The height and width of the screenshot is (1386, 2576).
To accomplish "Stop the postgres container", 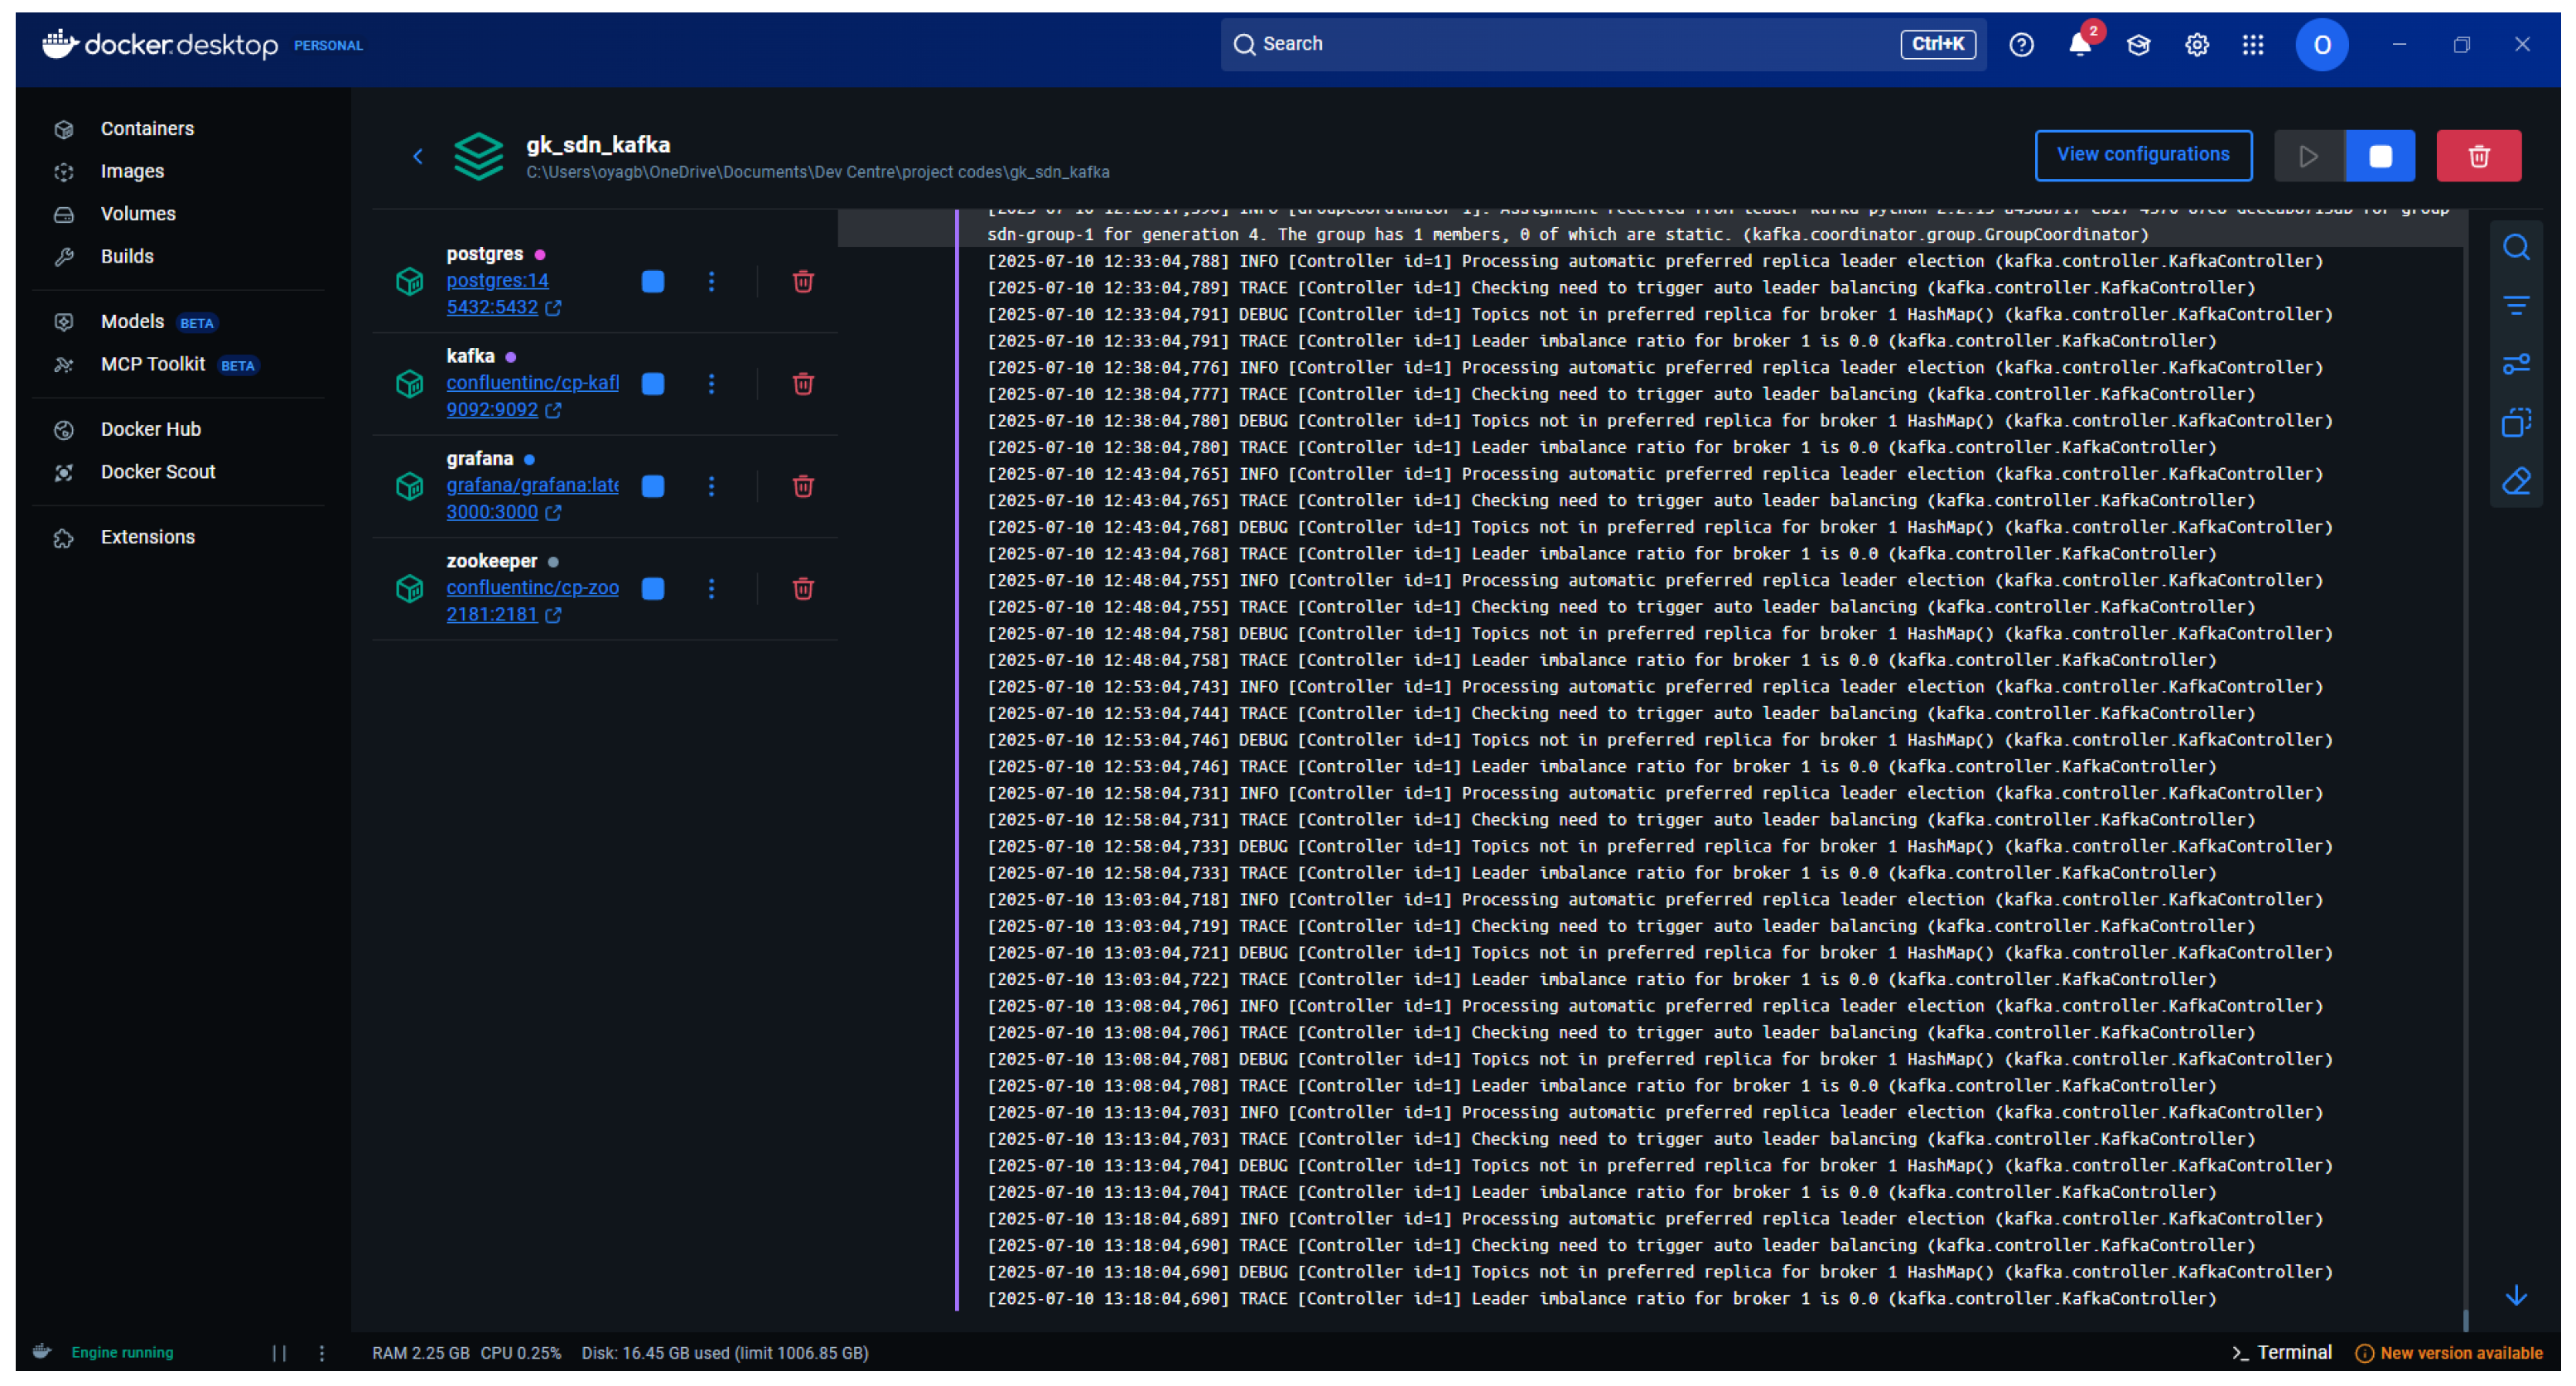I will [x=653, y=282].
